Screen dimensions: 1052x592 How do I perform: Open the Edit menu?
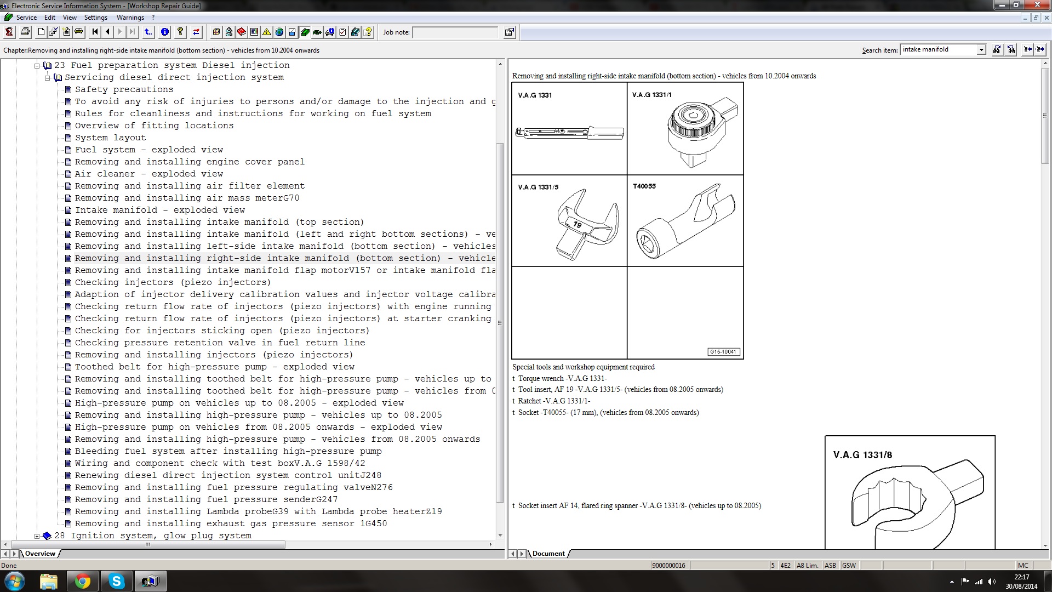[x=50, y=18]
